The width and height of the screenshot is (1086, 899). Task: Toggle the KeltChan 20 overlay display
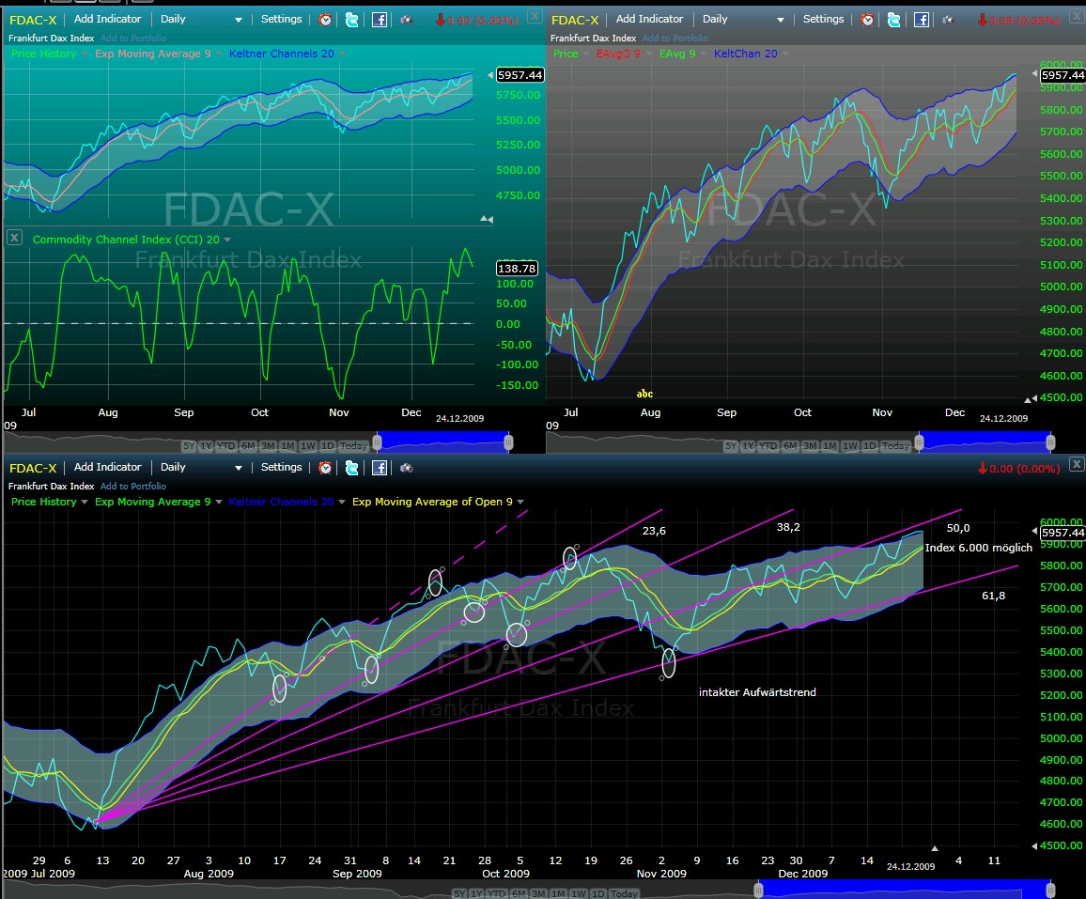pyautogui.click(x=745, y=54)
